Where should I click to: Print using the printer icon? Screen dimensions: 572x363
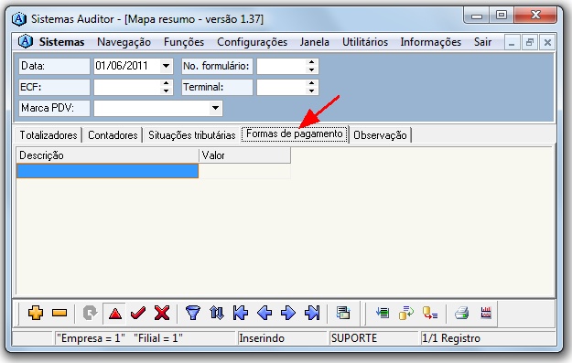[x=462, y=313]
